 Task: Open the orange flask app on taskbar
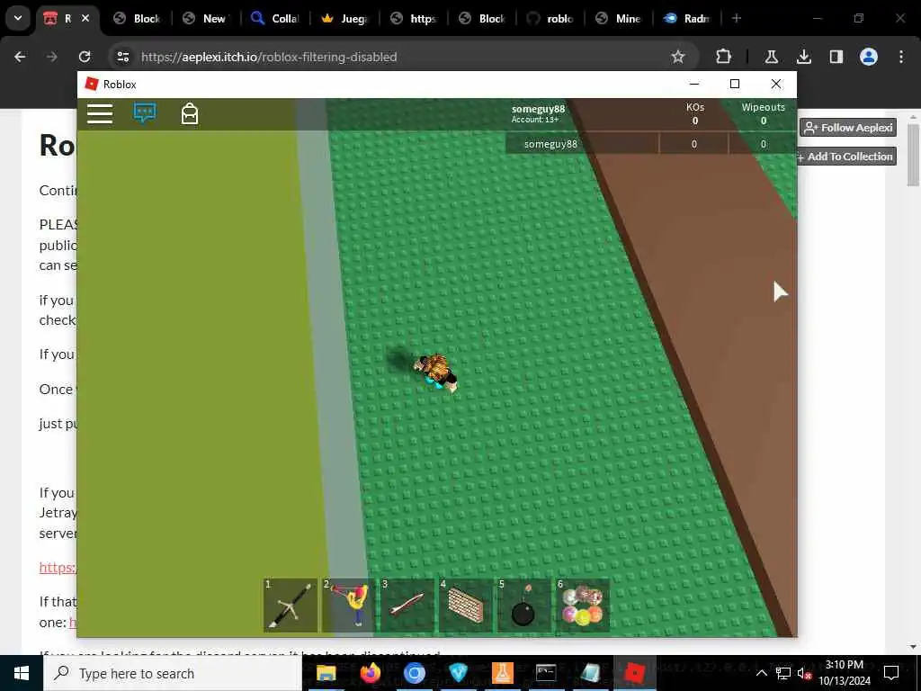coord(502,673)
